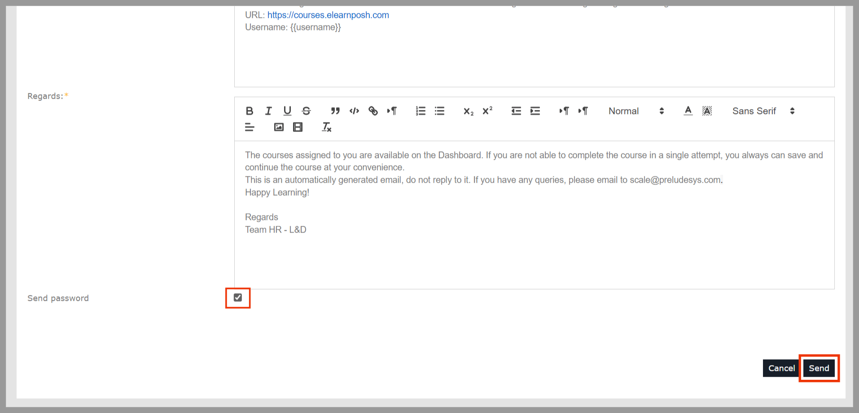Click the Cancel button
The image size is (859, 413).
click(x=781, y=368)
